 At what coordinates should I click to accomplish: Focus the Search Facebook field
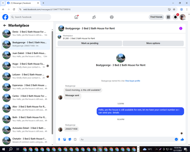(30, 17)
